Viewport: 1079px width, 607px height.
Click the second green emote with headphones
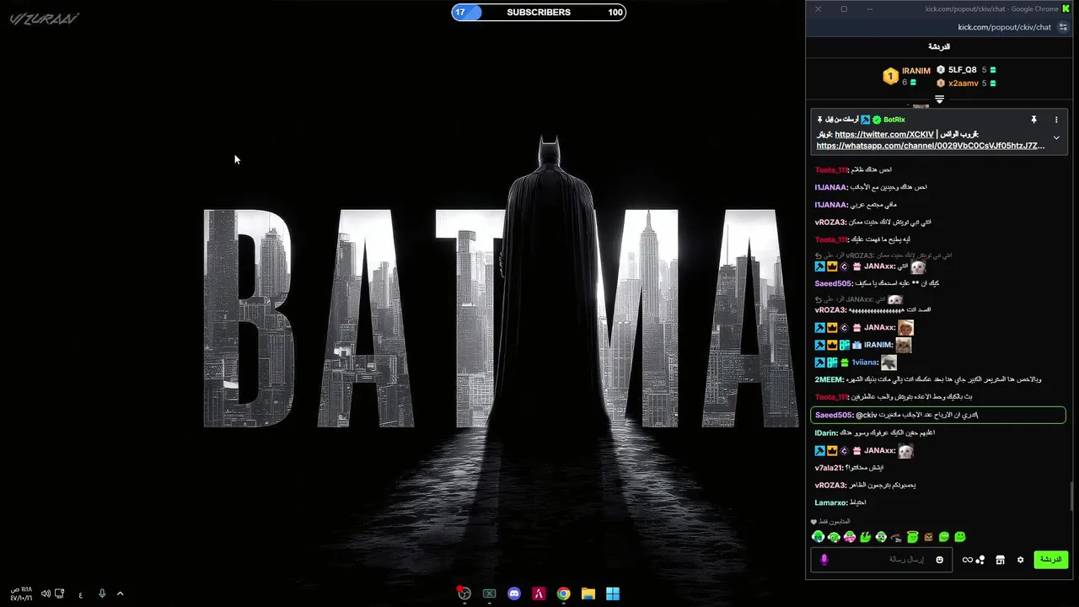pos(834,537)
